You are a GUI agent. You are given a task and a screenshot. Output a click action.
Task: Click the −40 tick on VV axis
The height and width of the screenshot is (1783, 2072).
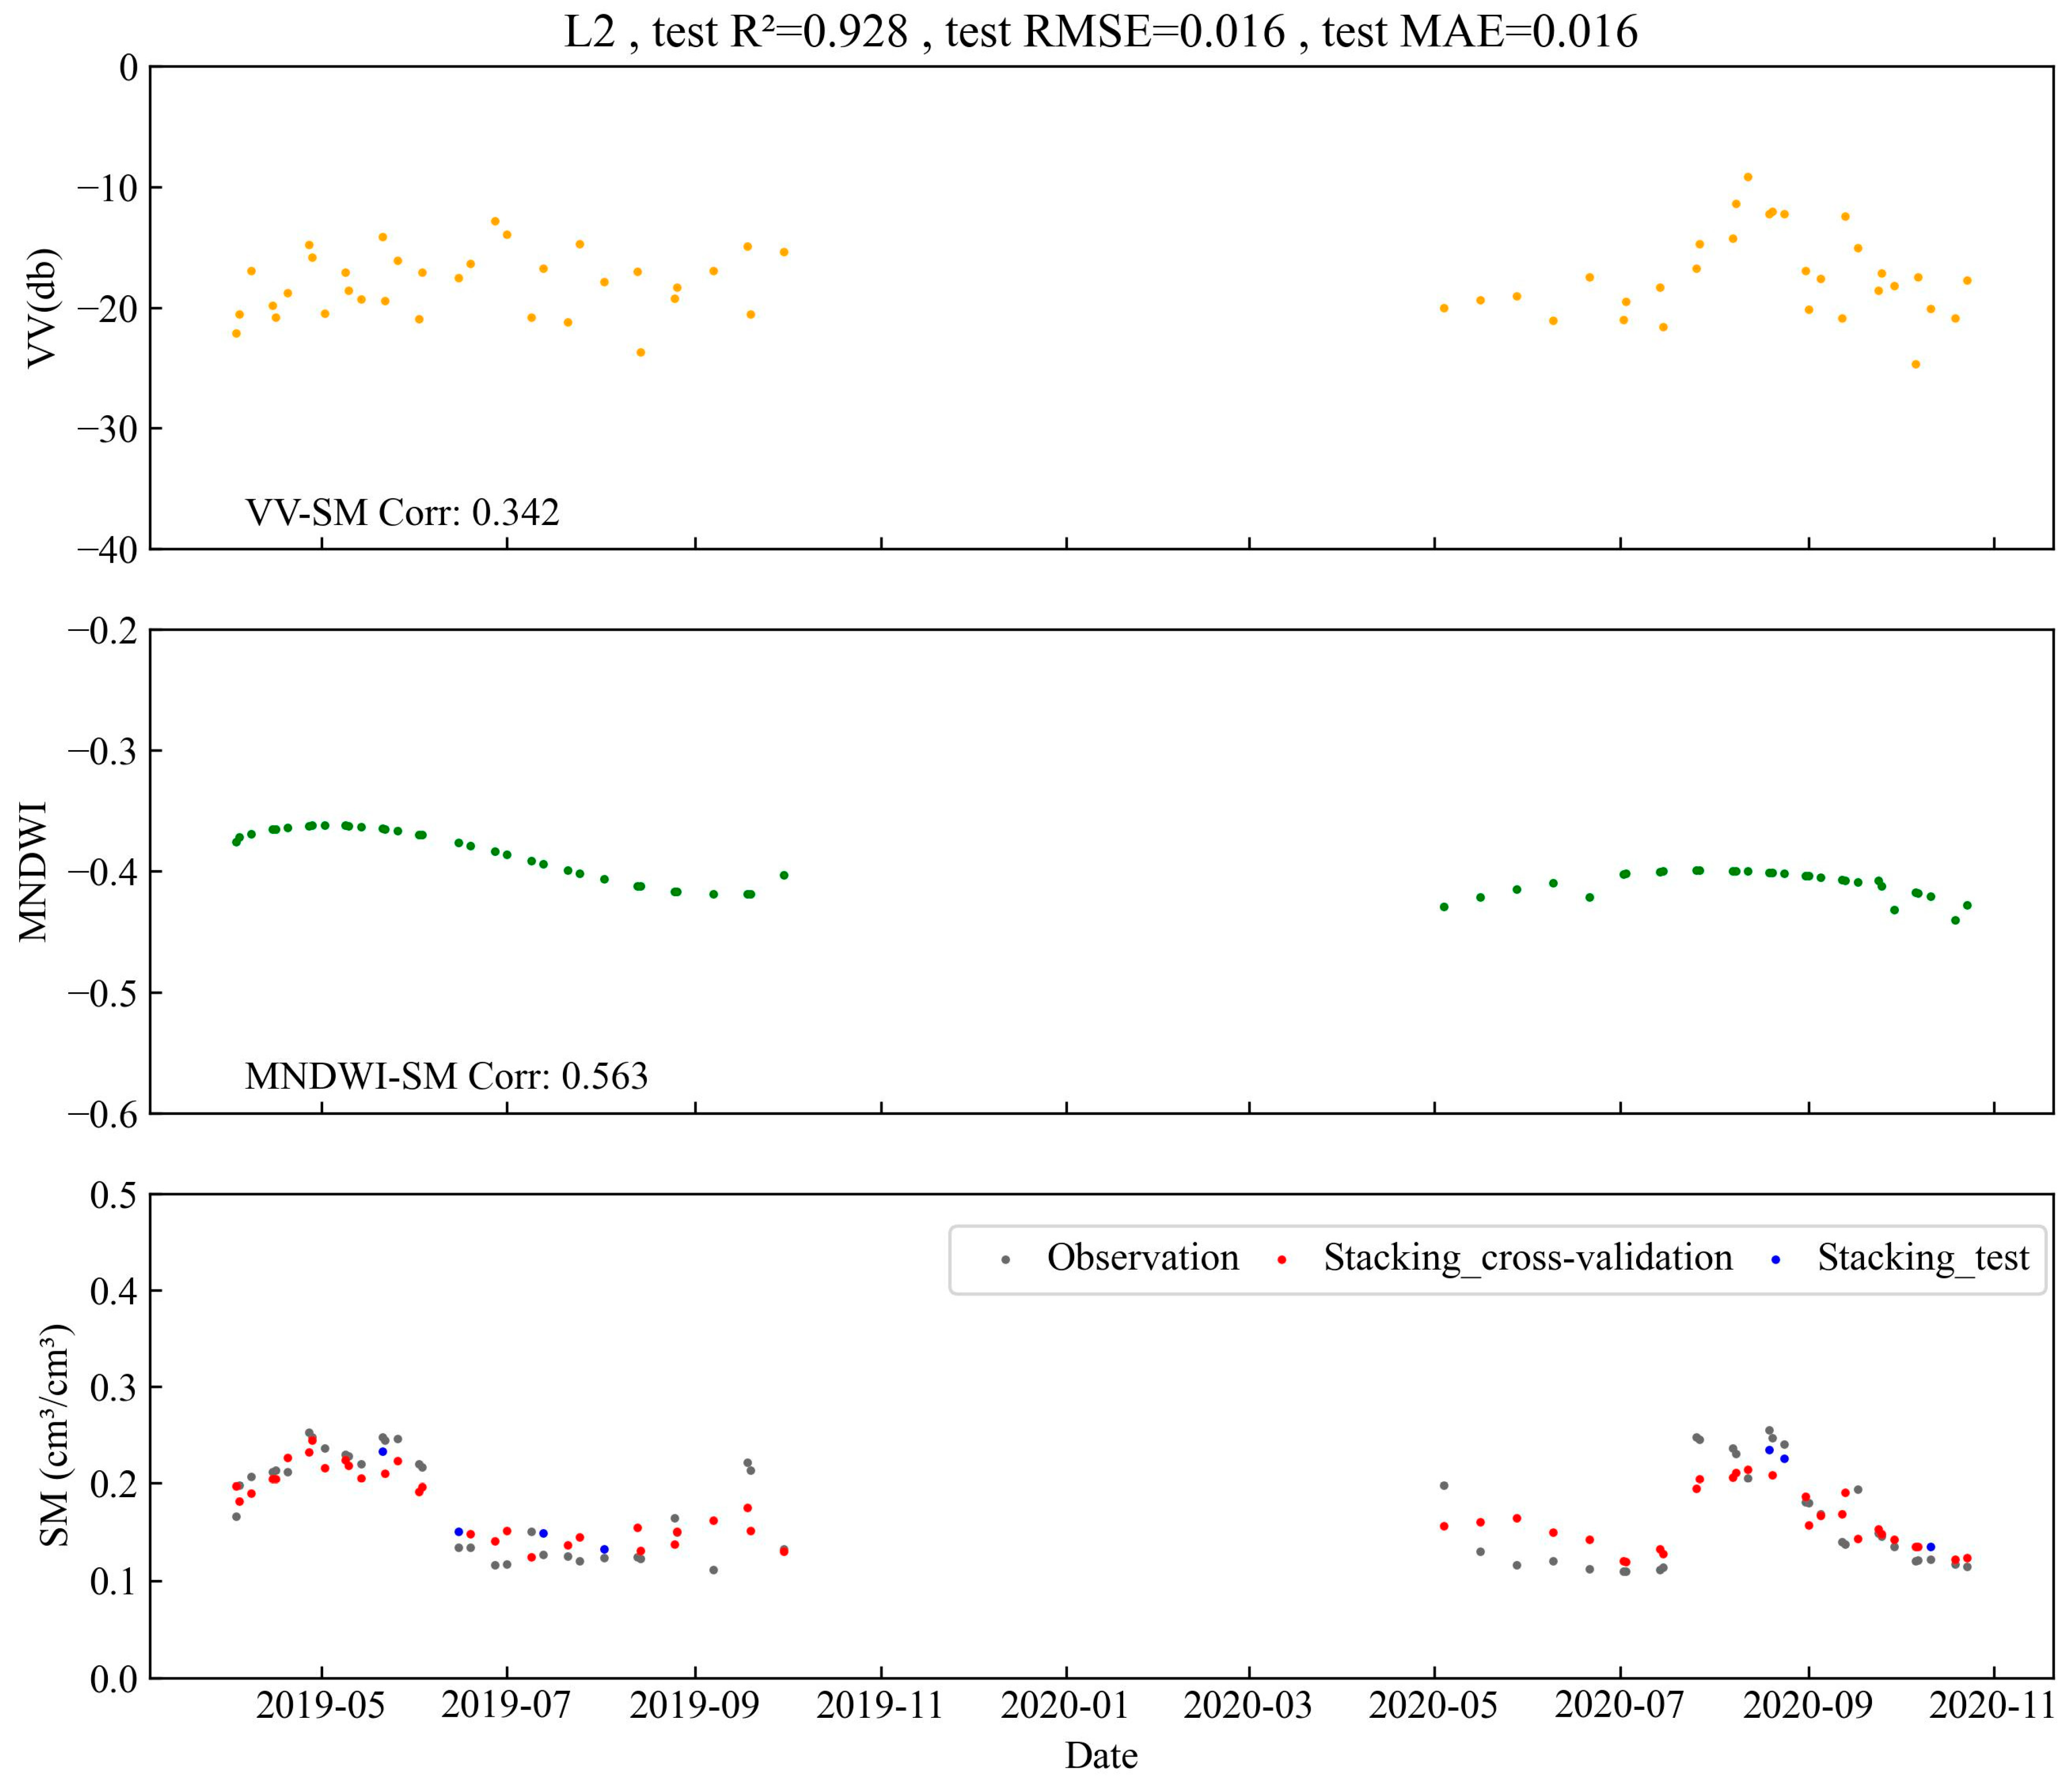click(x=108, y=550)
